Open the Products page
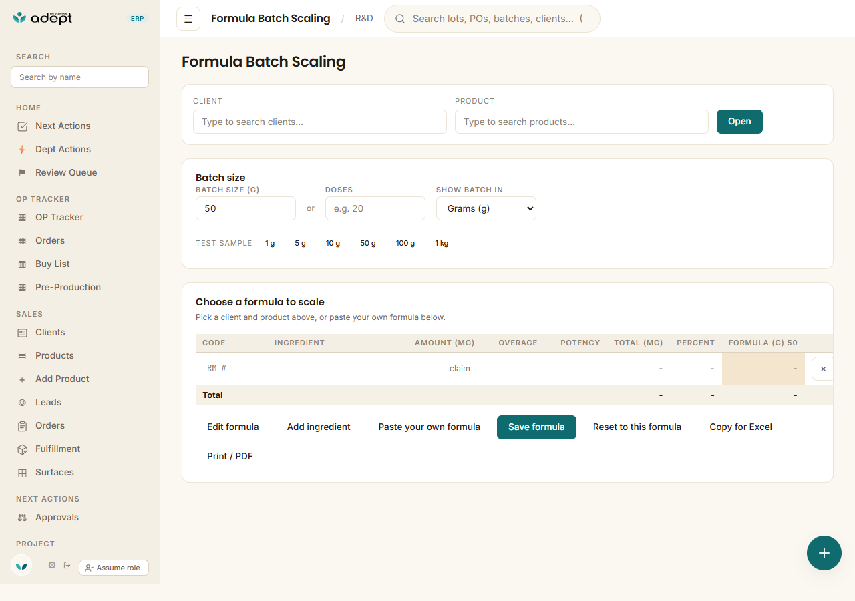This screenshot has height=601, width=855. 55,356
